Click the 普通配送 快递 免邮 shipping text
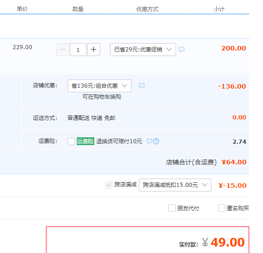This screenshot has height=253, width=263. 91,118
